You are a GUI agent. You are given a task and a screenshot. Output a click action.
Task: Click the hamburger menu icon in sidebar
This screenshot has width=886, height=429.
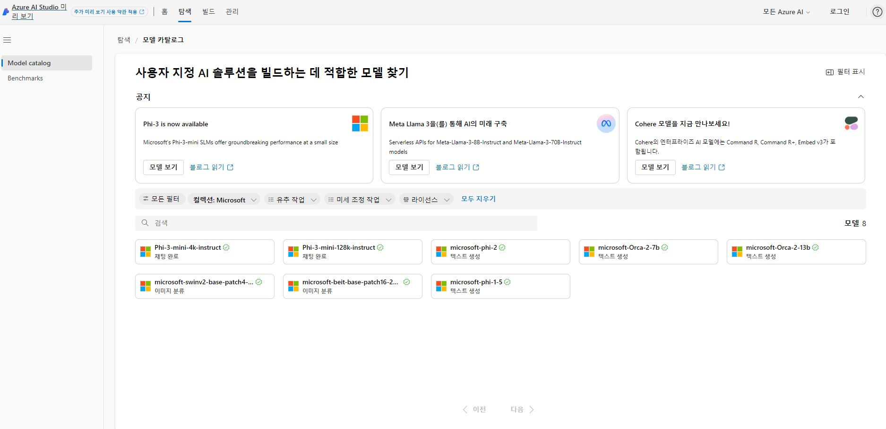[x=7, y=40]
